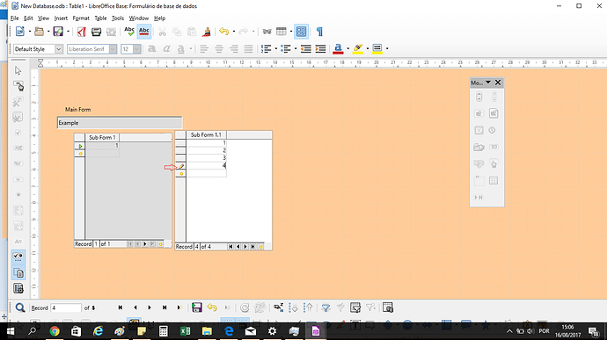Open Find Record magnifier icon

point(19,307)
